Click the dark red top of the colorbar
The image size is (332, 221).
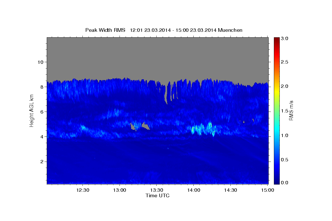(277, 39)
